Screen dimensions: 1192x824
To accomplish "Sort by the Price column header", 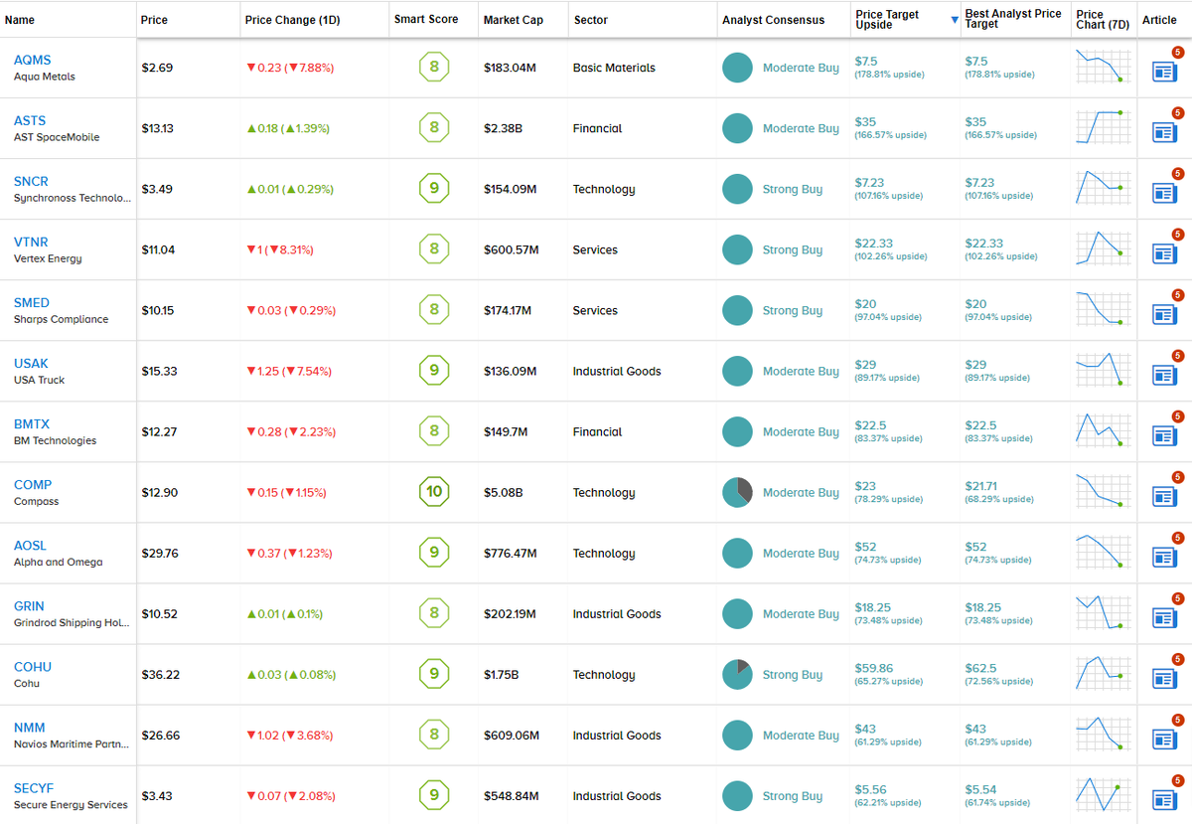I will click(154, 20).
